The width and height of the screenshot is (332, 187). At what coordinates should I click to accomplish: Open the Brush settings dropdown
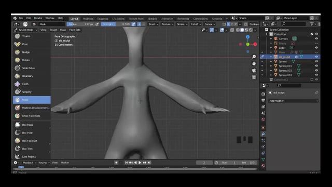(154, 24)
